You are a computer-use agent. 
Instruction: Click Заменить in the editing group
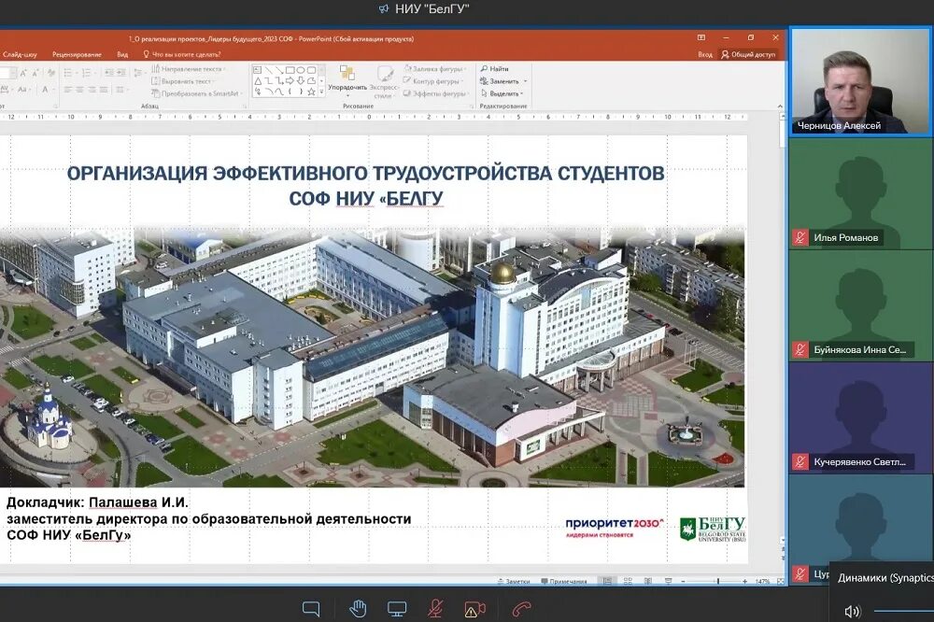click(502, 81)
